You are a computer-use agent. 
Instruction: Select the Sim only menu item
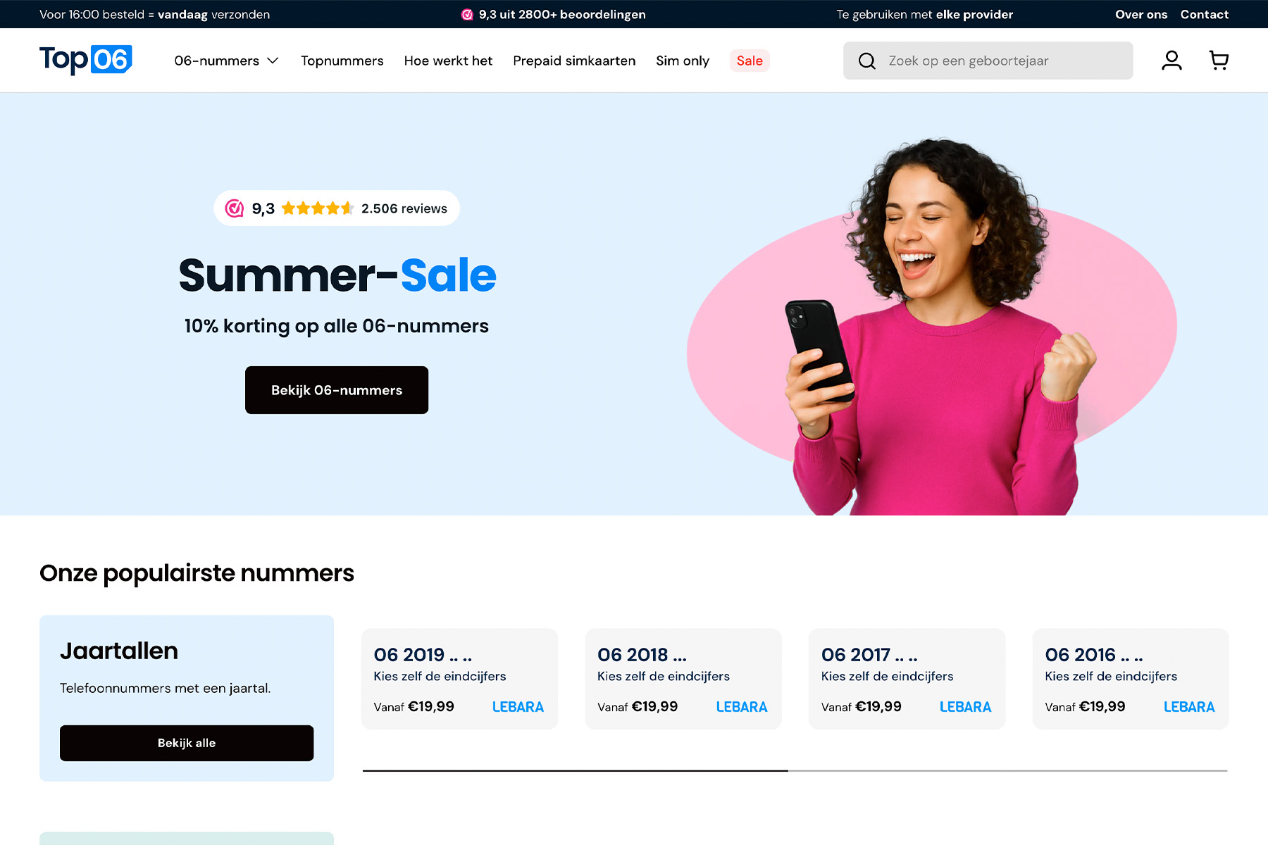[x=683, y=61]
